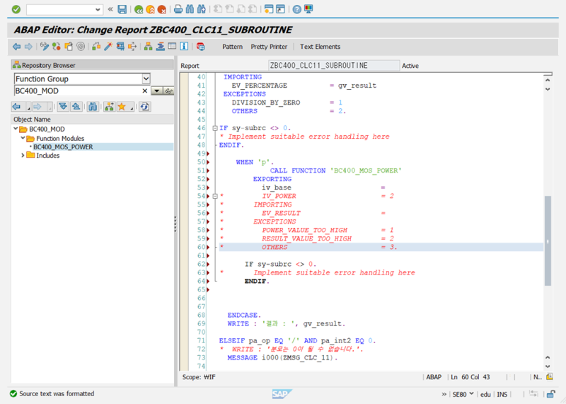Open Find with the binoculars icon
This screenshot has height=404, width=566.
(x=190, y=9)
